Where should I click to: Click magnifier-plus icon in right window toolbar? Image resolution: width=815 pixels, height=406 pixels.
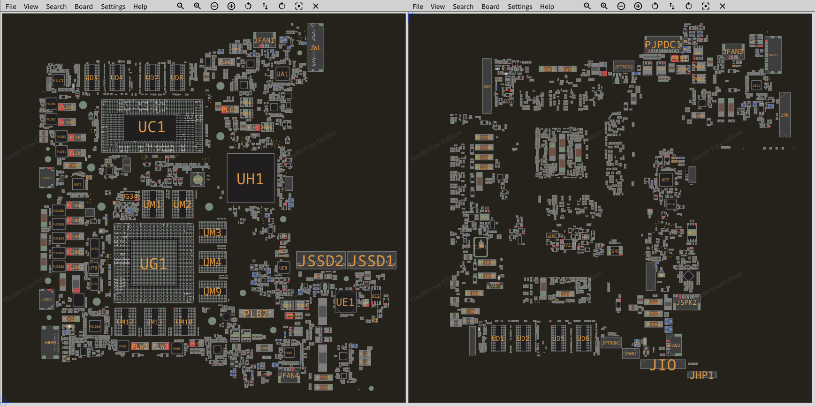604,6
